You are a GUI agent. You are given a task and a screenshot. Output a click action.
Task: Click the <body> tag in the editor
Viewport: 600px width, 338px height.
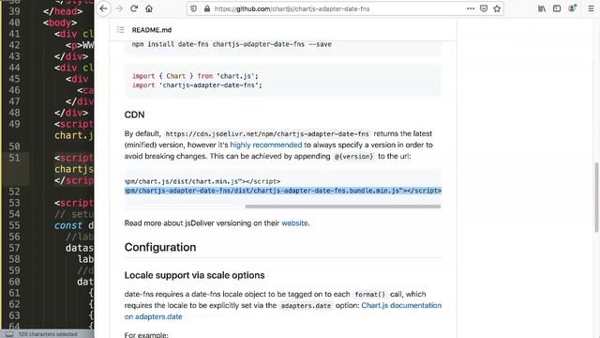[60, 23]
